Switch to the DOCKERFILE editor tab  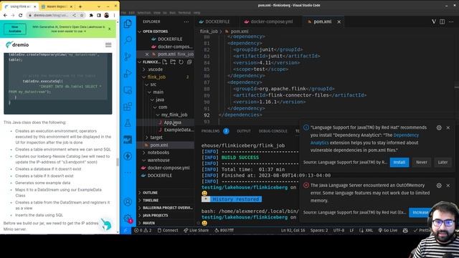[217, 21]
